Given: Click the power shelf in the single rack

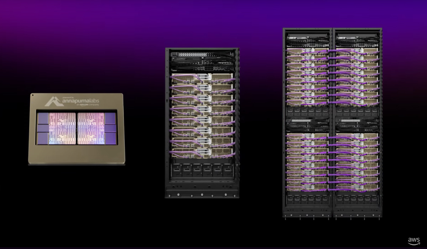Looking at the screenshot, I should tap(202, 170).
